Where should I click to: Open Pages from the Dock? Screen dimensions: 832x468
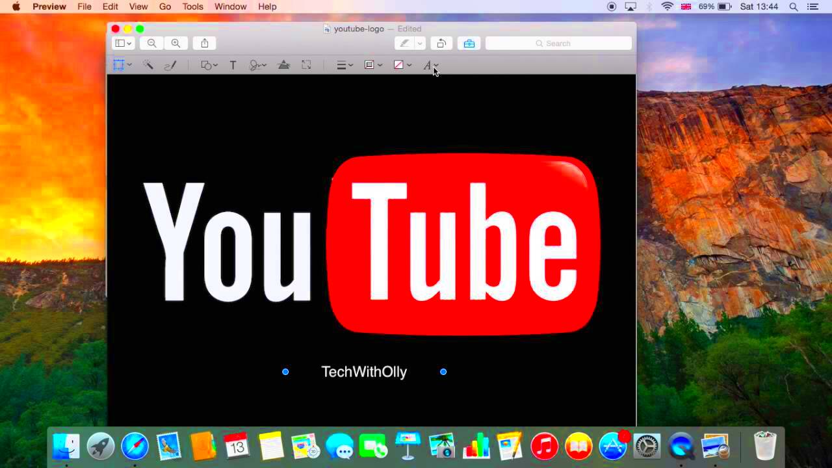point(510,447)
